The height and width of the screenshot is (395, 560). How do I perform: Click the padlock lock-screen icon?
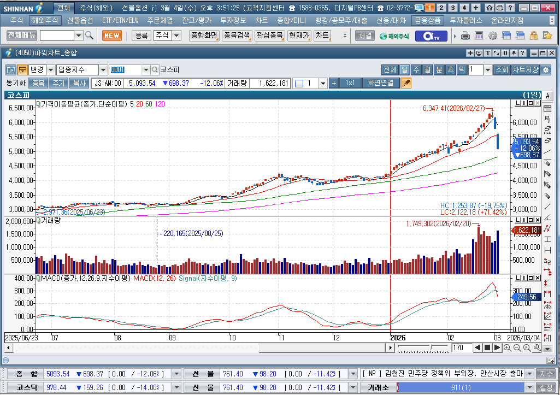coord(534,36)
